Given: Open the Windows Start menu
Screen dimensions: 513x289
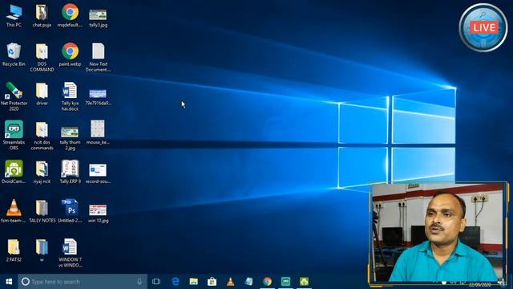Looking at the screenshot, I should [9, 282].
